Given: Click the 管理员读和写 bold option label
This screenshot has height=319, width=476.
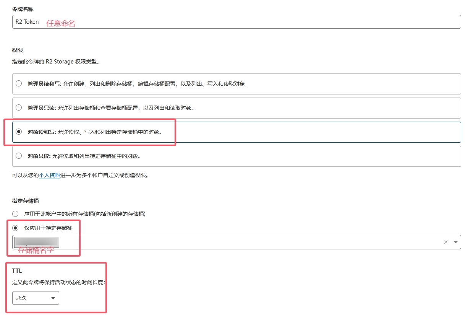Looking at the screenshot, I should tap(41, 84).
